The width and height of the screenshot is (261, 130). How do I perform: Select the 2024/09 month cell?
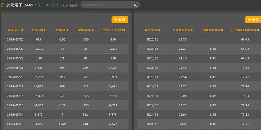[152, 115]
